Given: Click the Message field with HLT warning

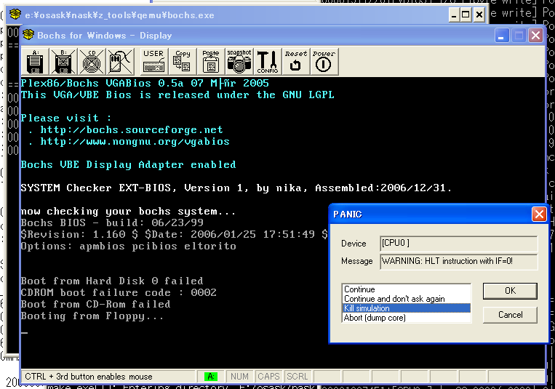Looking at the screenshot, I should [x=458, y=261].
